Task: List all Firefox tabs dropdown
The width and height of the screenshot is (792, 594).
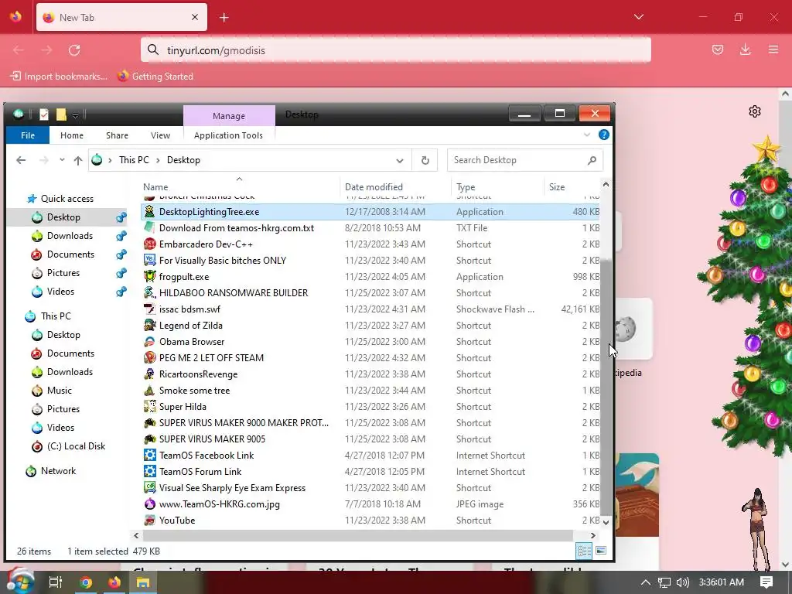Action: pyautogui.click(x=638, y=17)
